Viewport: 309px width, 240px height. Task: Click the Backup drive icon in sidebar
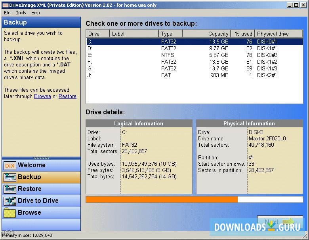click(x=10, y=177)
